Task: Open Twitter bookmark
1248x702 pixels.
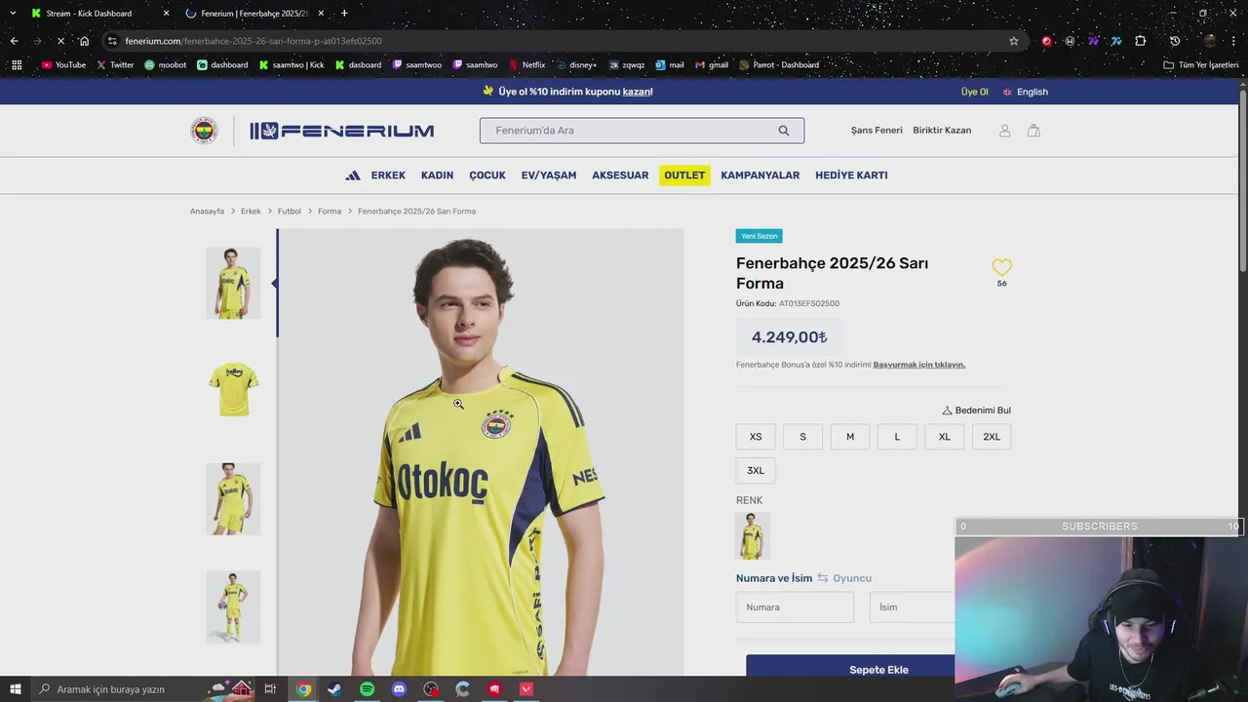Action: click(x=115, y=65)
